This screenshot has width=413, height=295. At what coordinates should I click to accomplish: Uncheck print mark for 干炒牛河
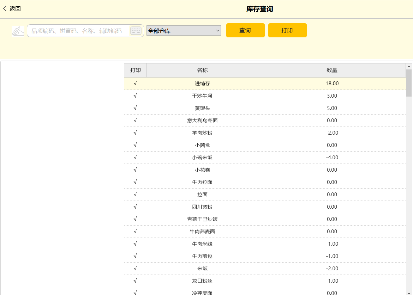[x=135, y=96]
